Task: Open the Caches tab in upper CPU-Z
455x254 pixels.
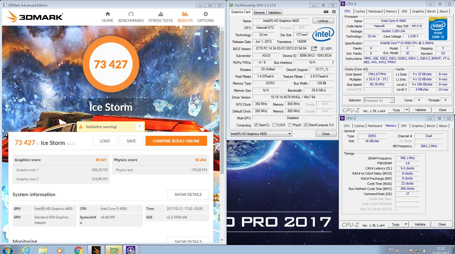Action: (360, 11)
